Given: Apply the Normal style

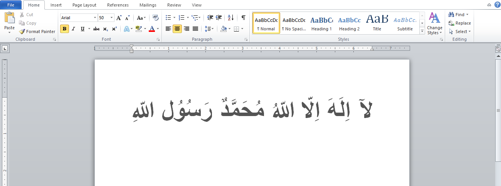Looking at the screenshot, I should [x=266, y=23].
